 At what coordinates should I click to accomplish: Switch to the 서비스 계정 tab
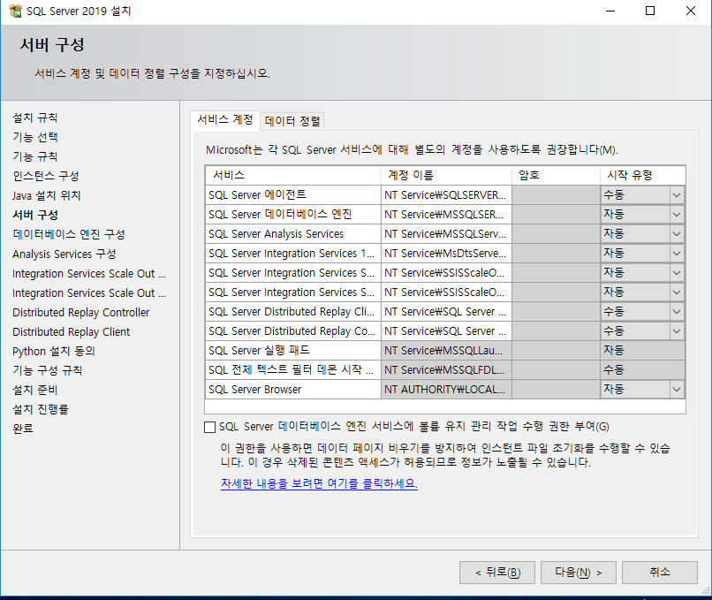click(x=225, y=120)
